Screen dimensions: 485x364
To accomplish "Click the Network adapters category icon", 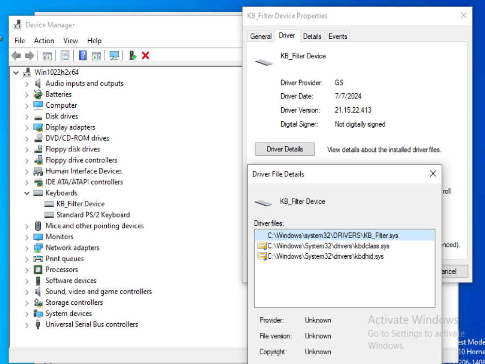I will 38,248.
